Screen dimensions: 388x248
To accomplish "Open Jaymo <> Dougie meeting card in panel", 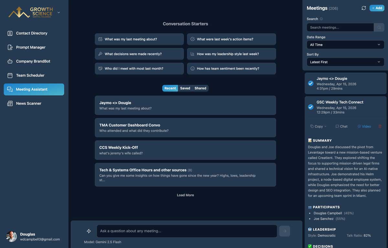I will click(x=346, y=83).
